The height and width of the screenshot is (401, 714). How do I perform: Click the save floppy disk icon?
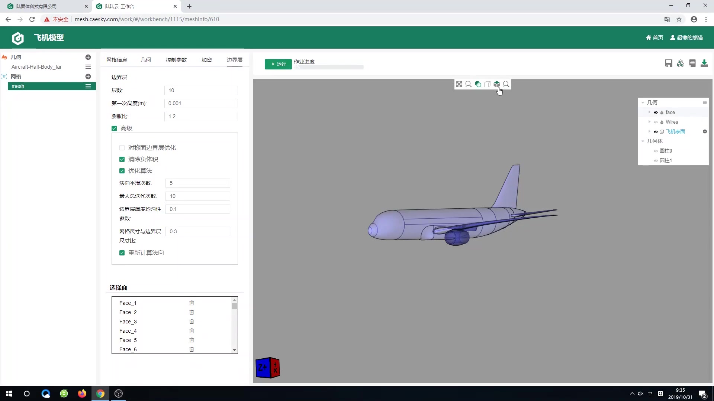point(668,63)
